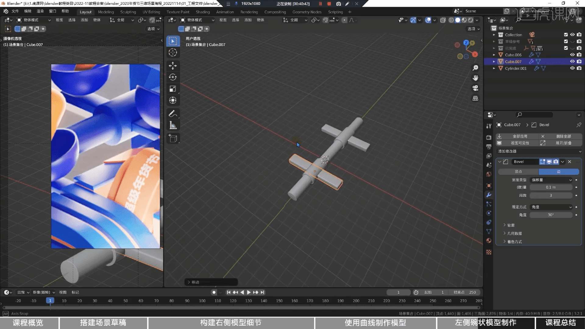The height and width of the screenshot is (329, 585).
Task: Toggle the Collection eye visibility icon
Action: [x=572, y=34]
